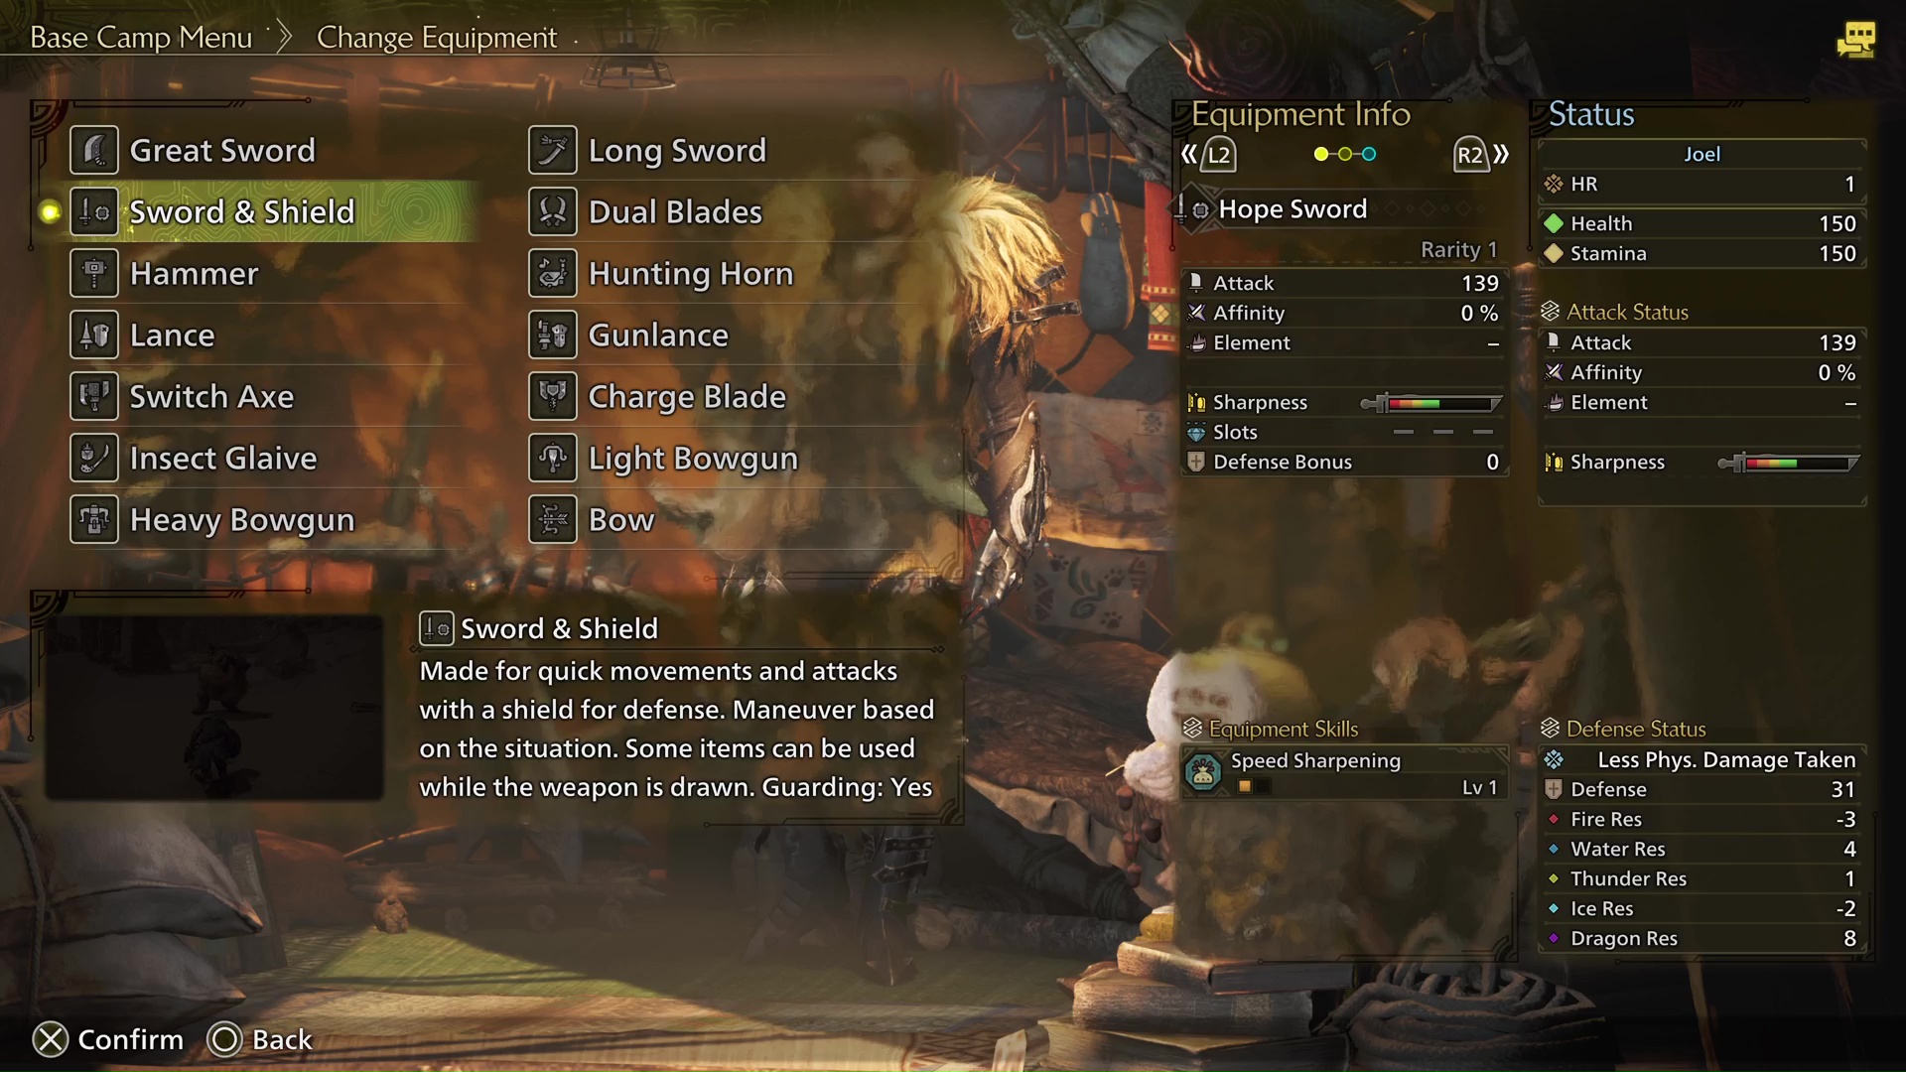Select the Dual Blades weapon type
This screenshot has height=1072, width=1906.
click(x=674, y=210)
